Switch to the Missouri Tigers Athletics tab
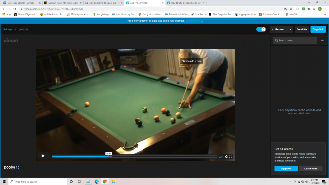 pyautogui.click(x=62, y=3)
